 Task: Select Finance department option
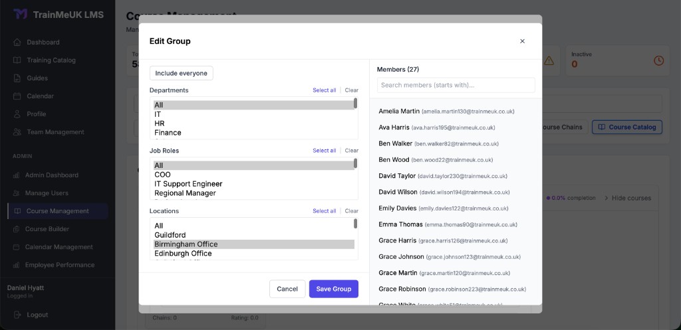tap(253, 133)
